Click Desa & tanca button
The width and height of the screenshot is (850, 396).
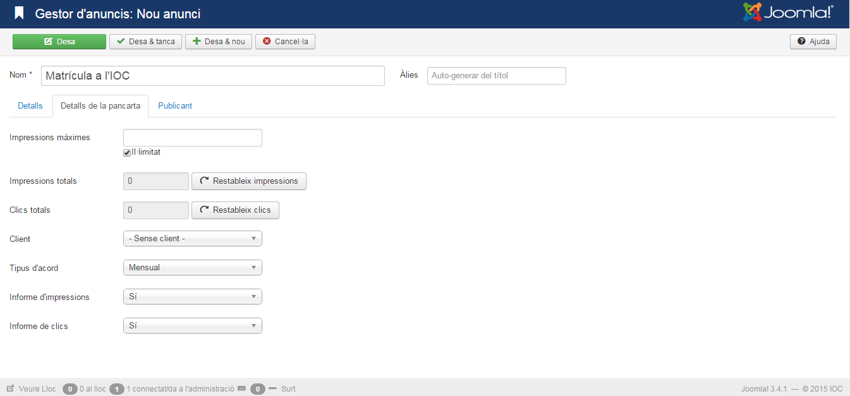[145, 42]
